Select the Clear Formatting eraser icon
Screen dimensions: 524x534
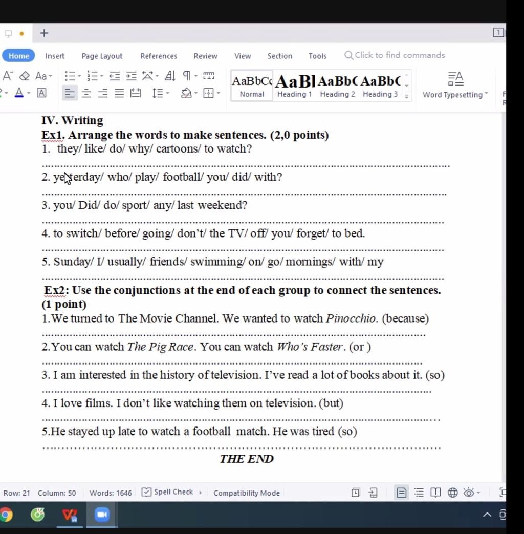pyautogui.click(x=24, y=76)
